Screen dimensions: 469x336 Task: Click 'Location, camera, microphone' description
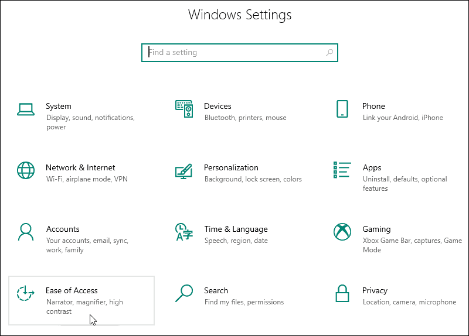(409, 302)
